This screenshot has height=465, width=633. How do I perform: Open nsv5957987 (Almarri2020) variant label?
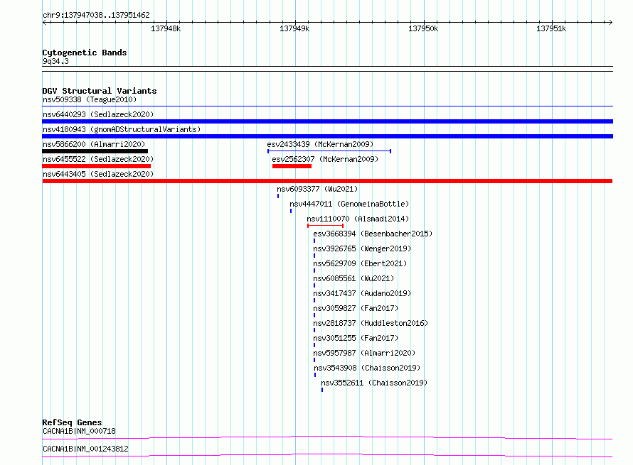coord(364,353)
